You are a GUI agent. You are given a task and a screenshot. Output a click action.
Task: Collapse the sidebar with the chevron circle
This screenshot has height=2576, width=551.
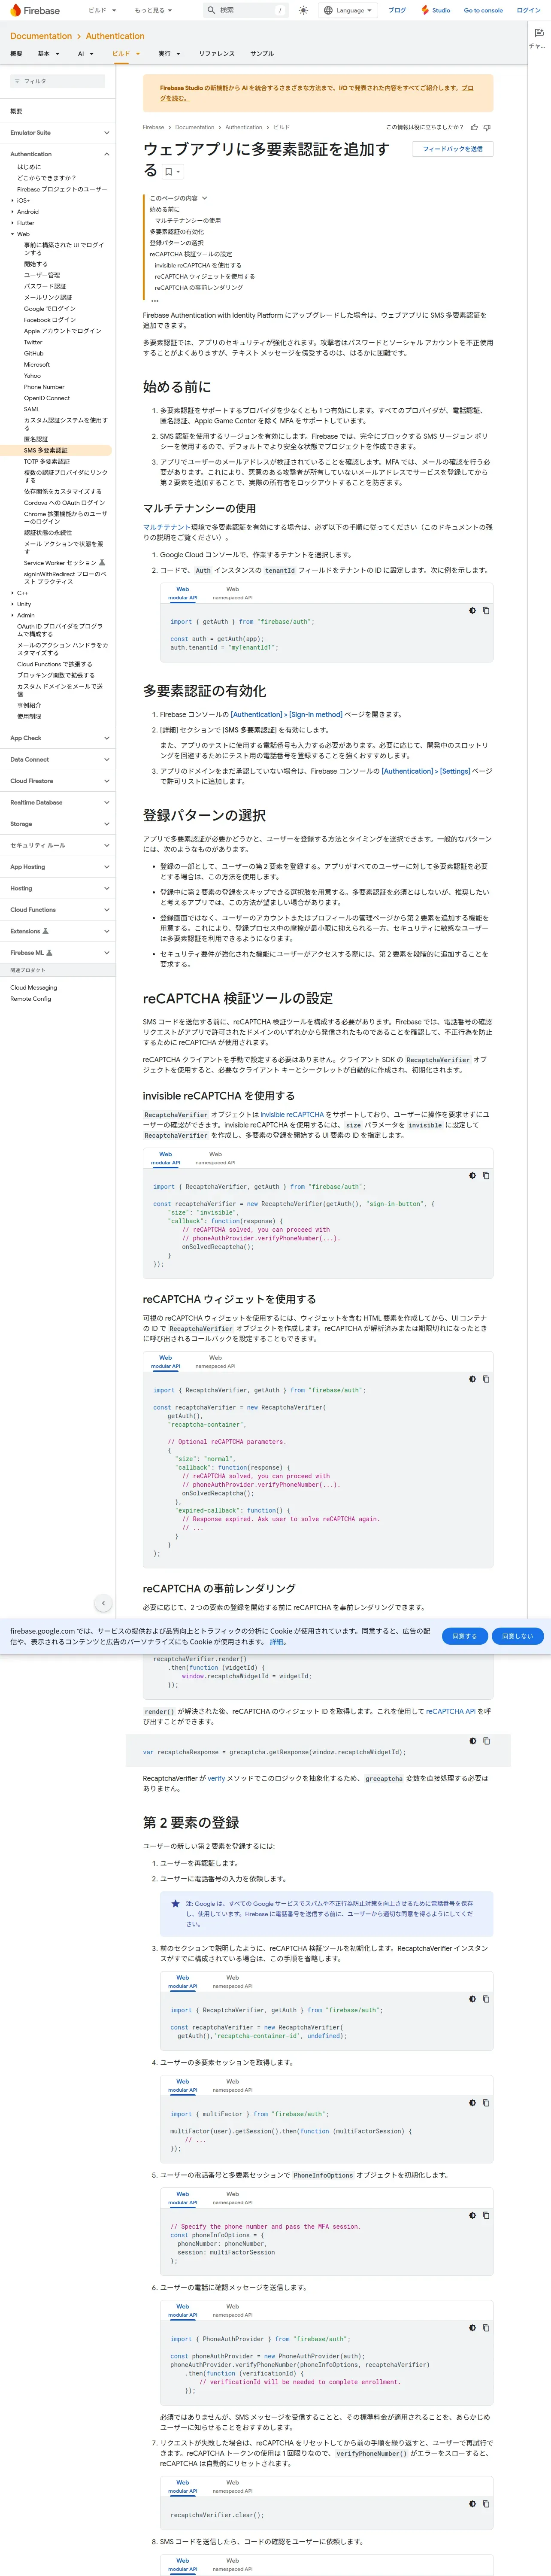click(x=103, y=1603)
